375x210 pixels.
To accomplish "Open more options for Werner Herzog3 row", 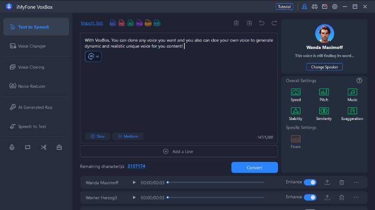I will point(356,197).
